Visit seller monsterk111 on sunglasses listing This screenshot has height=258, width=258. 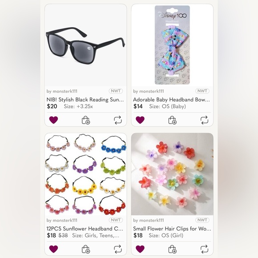click(x=62, y=91)
